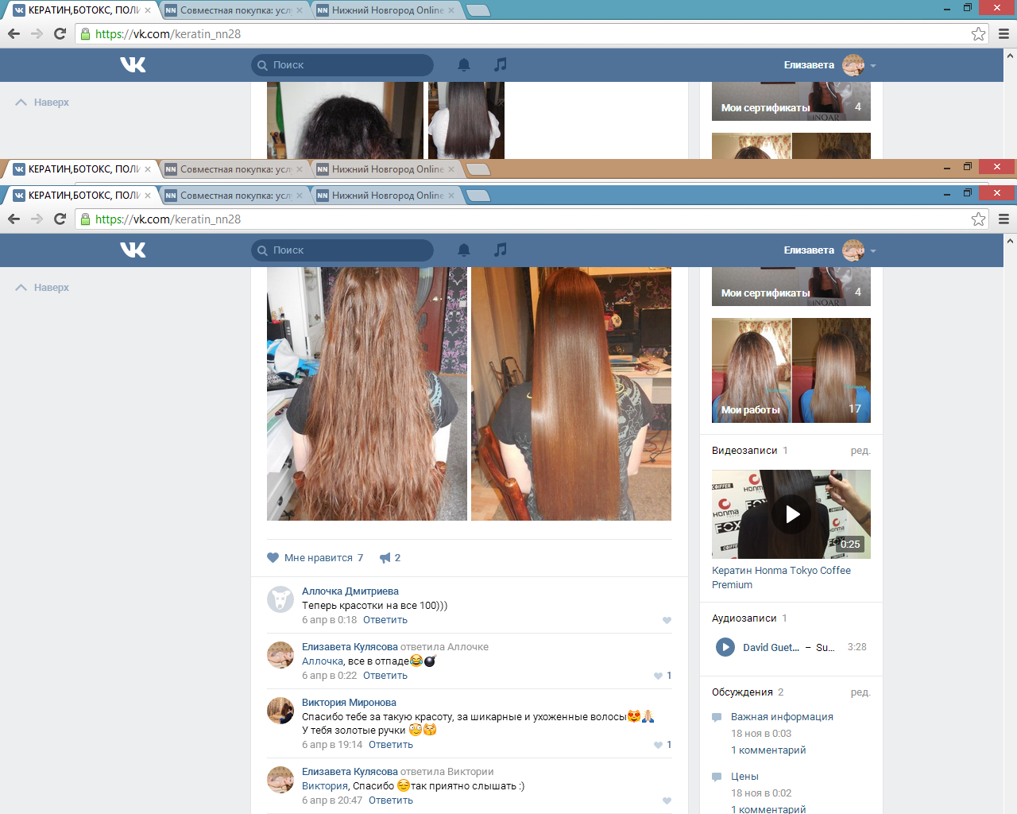Open Аллочка Дмитриева's profile name link
The image size is (1017, 814).
point(350,591)
